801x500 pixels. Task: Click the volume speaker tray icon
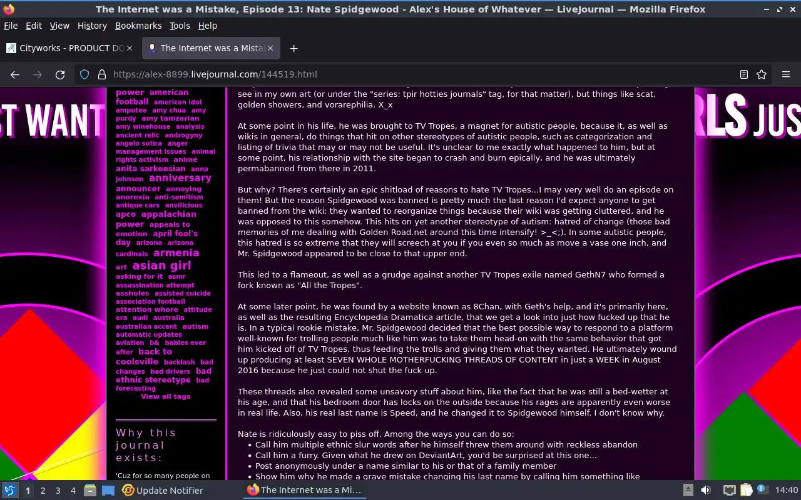click(706, 491)
